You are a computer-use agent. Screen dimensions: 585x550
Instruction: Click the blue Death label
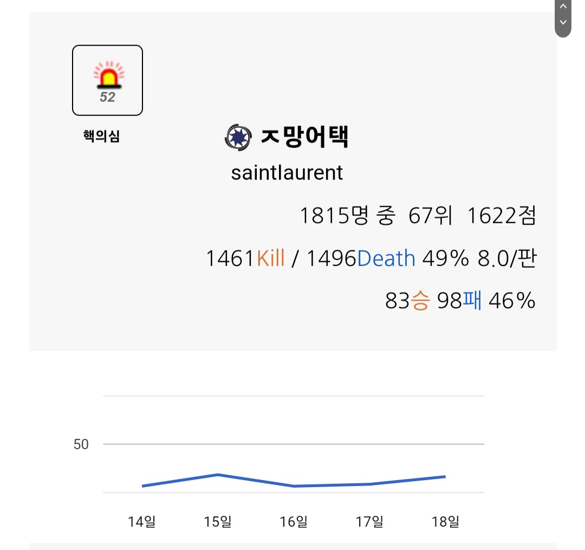(x=386, y=258)
